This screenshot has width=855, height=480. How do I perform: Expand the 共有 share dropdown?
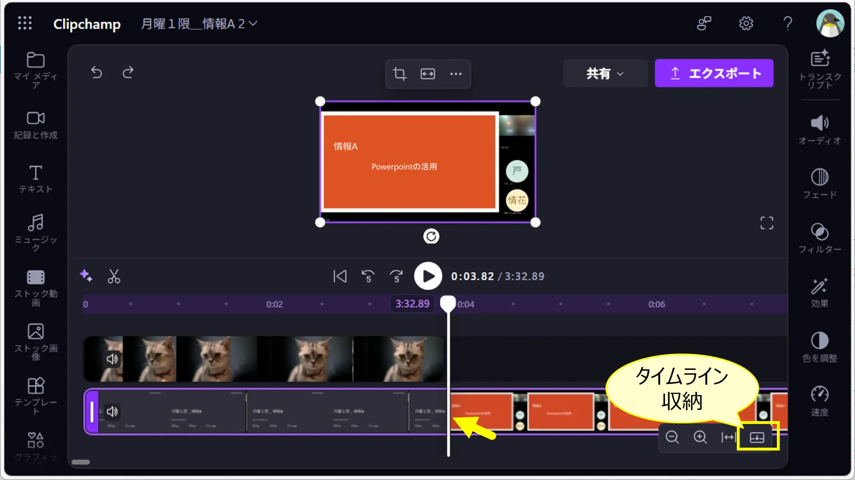coord(605,73)
